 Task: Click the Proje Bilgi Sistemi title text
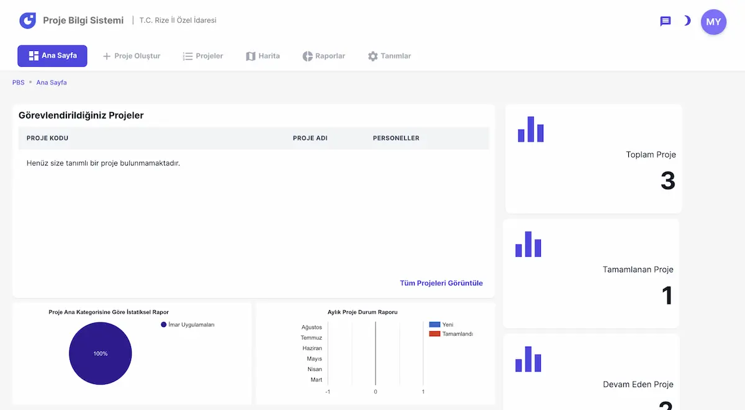83,20
